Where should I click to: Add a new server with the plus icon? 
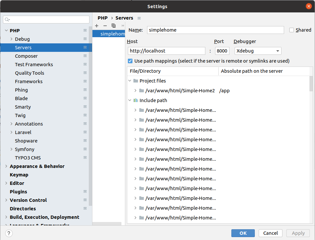(x=97, y=25)
